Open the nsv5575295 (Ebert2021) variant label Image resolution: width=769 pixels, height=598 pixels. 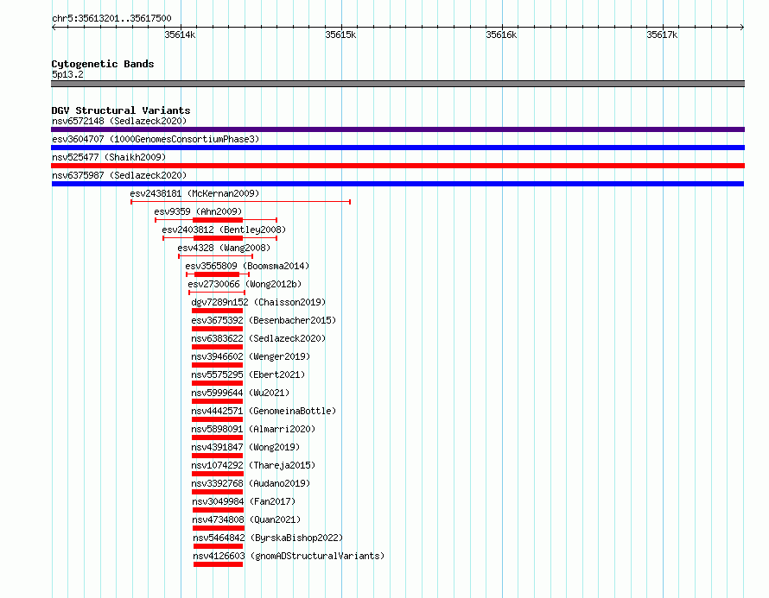(248, 375)
